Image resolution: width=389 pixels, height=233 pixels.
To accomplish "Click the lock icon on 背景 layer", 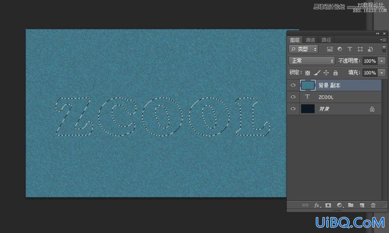I will (x=372, y=109).
